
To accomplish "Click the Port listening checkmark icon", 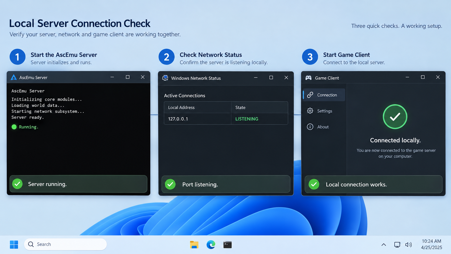I will coord(170,184).
